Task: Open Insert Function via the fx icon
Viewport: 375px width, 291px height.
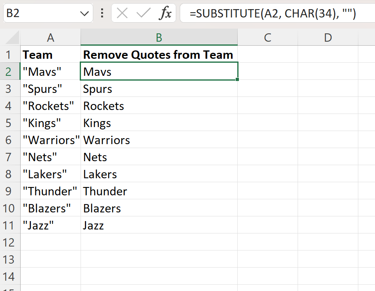Action: coord(165,13)
